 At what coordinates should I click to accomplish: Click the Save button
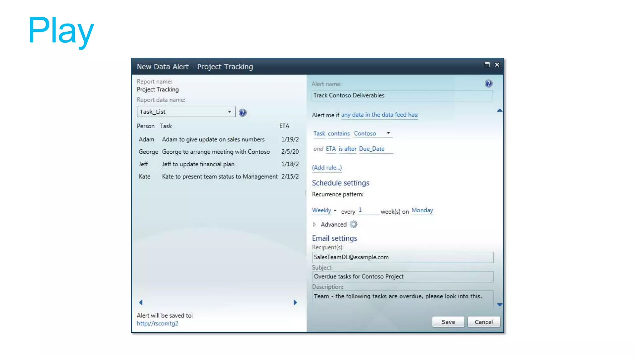(448, 322)
